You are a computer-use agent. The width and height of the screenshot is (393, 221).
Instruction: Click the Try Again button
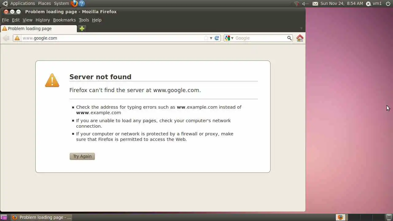tap(82, 156)
